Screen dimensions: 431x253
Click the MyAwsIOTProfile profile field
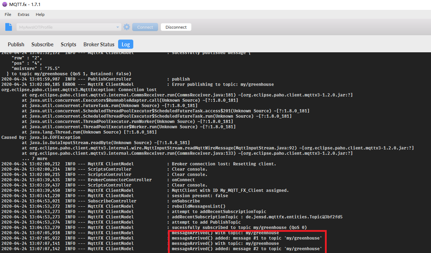[x=67, y=27]
